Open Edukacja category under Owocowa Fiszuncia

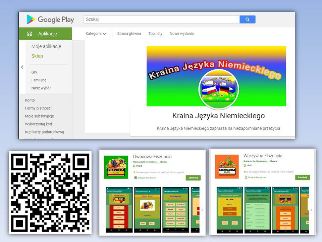point(163,162)
